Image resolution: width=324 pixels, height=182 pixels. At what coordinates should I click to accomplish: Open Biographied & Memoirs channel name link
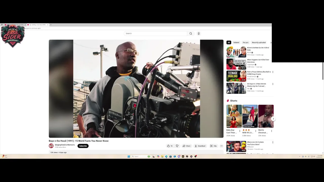point(65,145)
